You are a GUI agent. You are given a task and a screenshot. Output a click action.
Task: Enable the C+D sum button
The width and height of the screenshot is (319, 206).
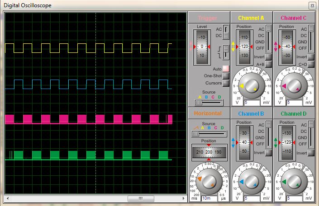tap(311, 64)
